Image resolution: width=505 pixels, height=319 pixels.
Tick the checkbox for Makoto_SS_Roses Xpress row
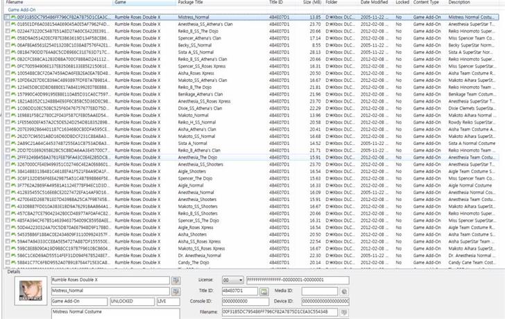coord(8,248)
